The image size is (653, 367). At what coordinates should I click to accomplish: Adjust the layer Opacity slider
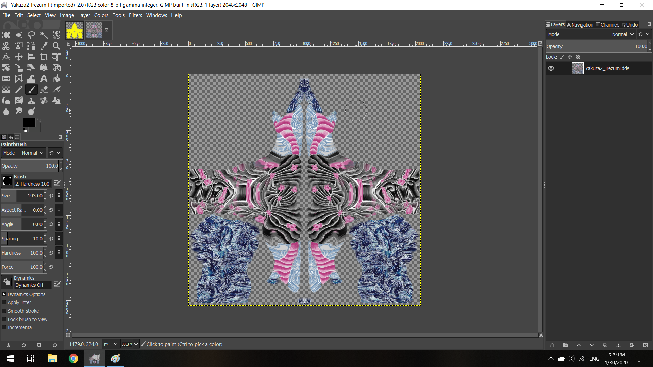point(597,46)
